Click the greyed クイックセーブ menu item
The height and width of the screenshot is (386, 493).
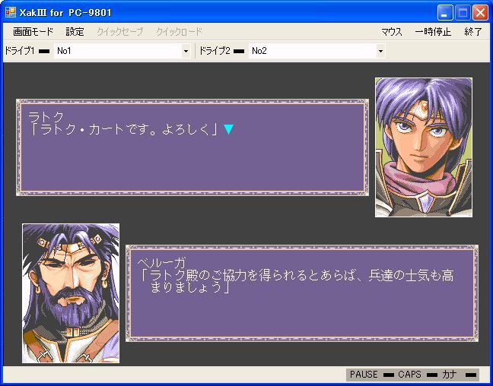click(x=119, y=32)
